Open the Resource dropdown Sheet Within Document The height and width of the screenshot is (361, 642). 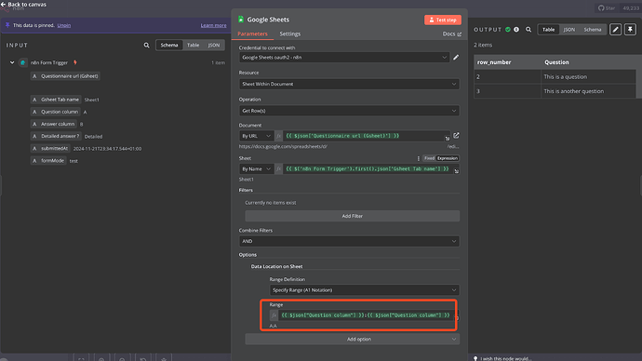click(349, 84)
